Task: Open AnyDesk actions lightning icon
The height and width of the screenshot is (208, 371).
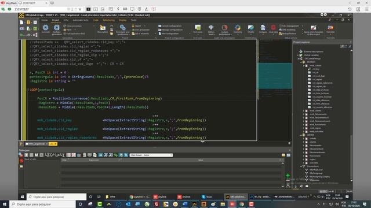Action: (x=118, y=9)
